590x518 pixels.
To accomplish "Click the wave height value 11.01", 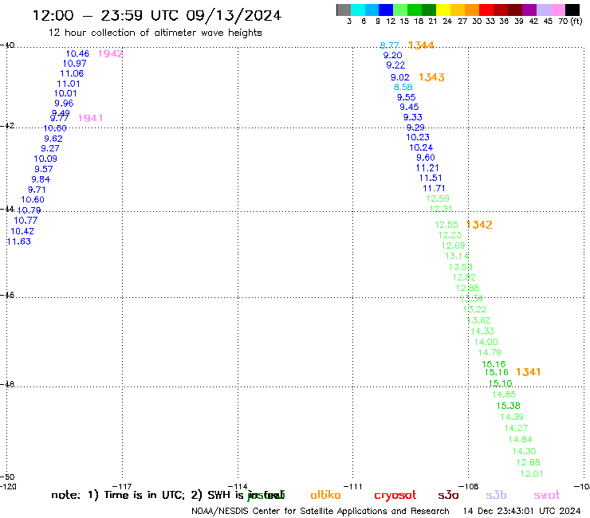I will click(x=69, y=84).
